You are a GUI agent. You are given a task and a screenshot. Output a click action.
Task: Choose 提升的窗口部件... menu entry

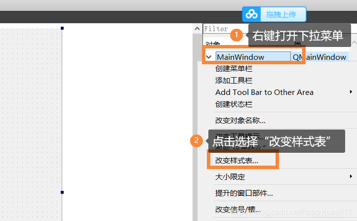click(244, 193)
